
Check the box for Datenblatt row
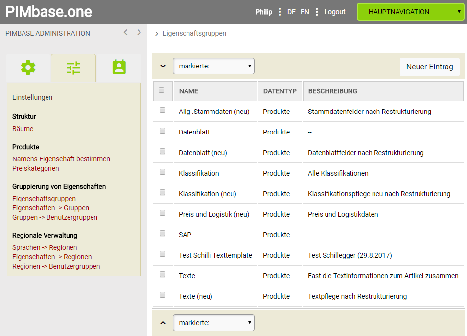tap(163, 131)
